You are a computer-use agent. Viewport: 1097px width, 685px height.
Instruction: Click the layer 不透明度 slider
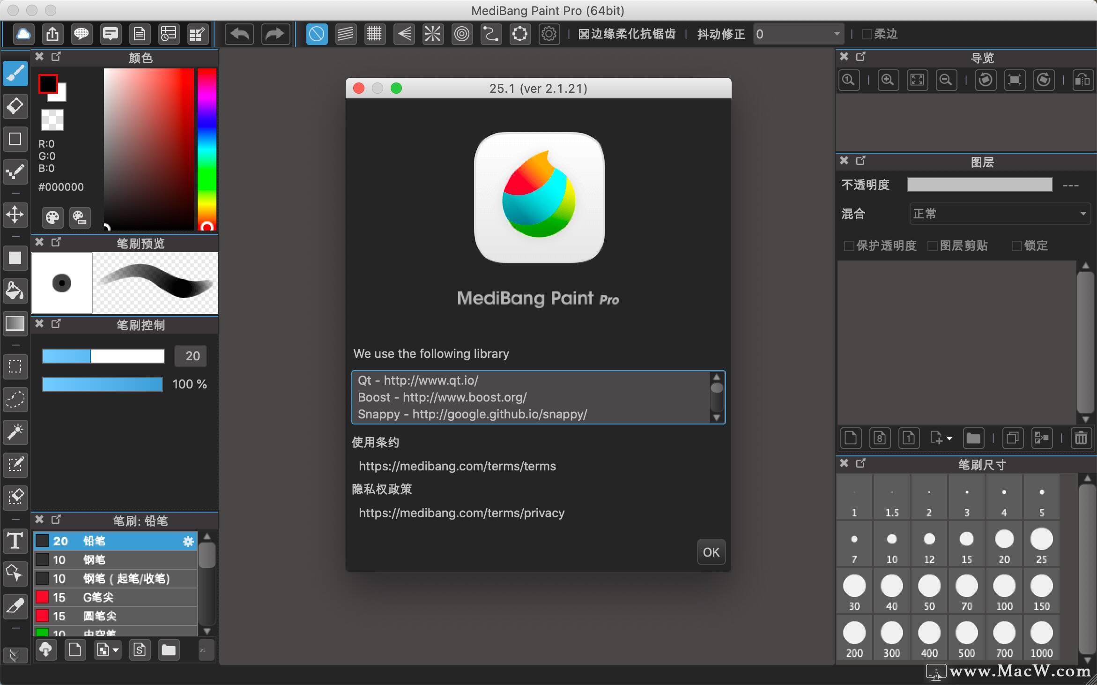click(x=979, y=185)
